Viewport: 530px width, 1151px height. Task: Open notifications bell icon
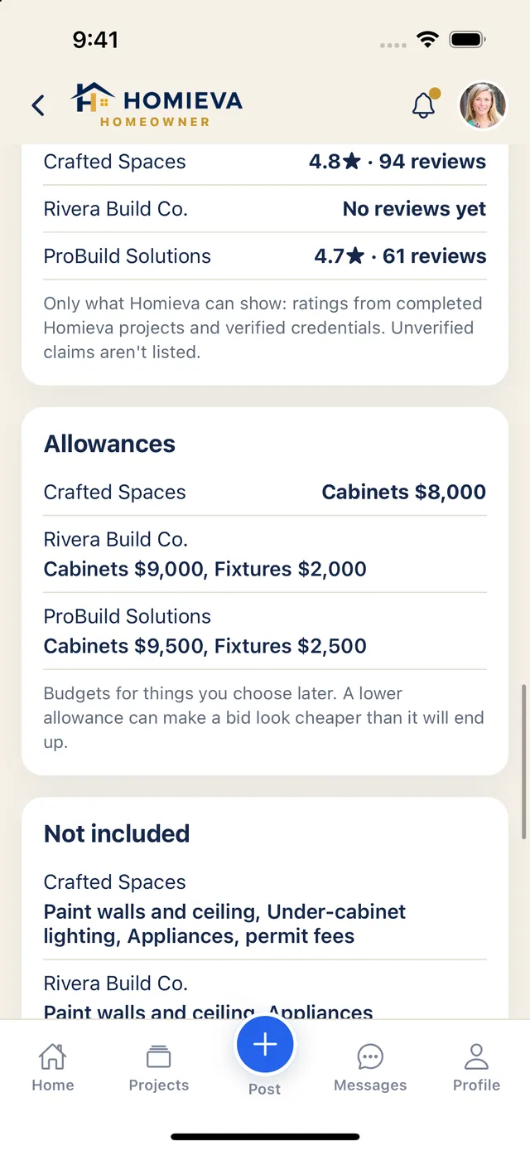424,105
